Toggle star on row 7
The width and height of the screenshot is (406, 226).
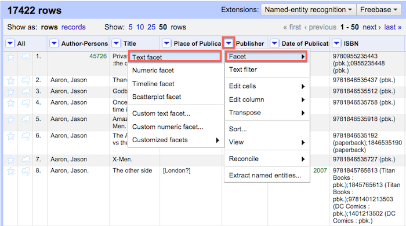tap(10, 160)
